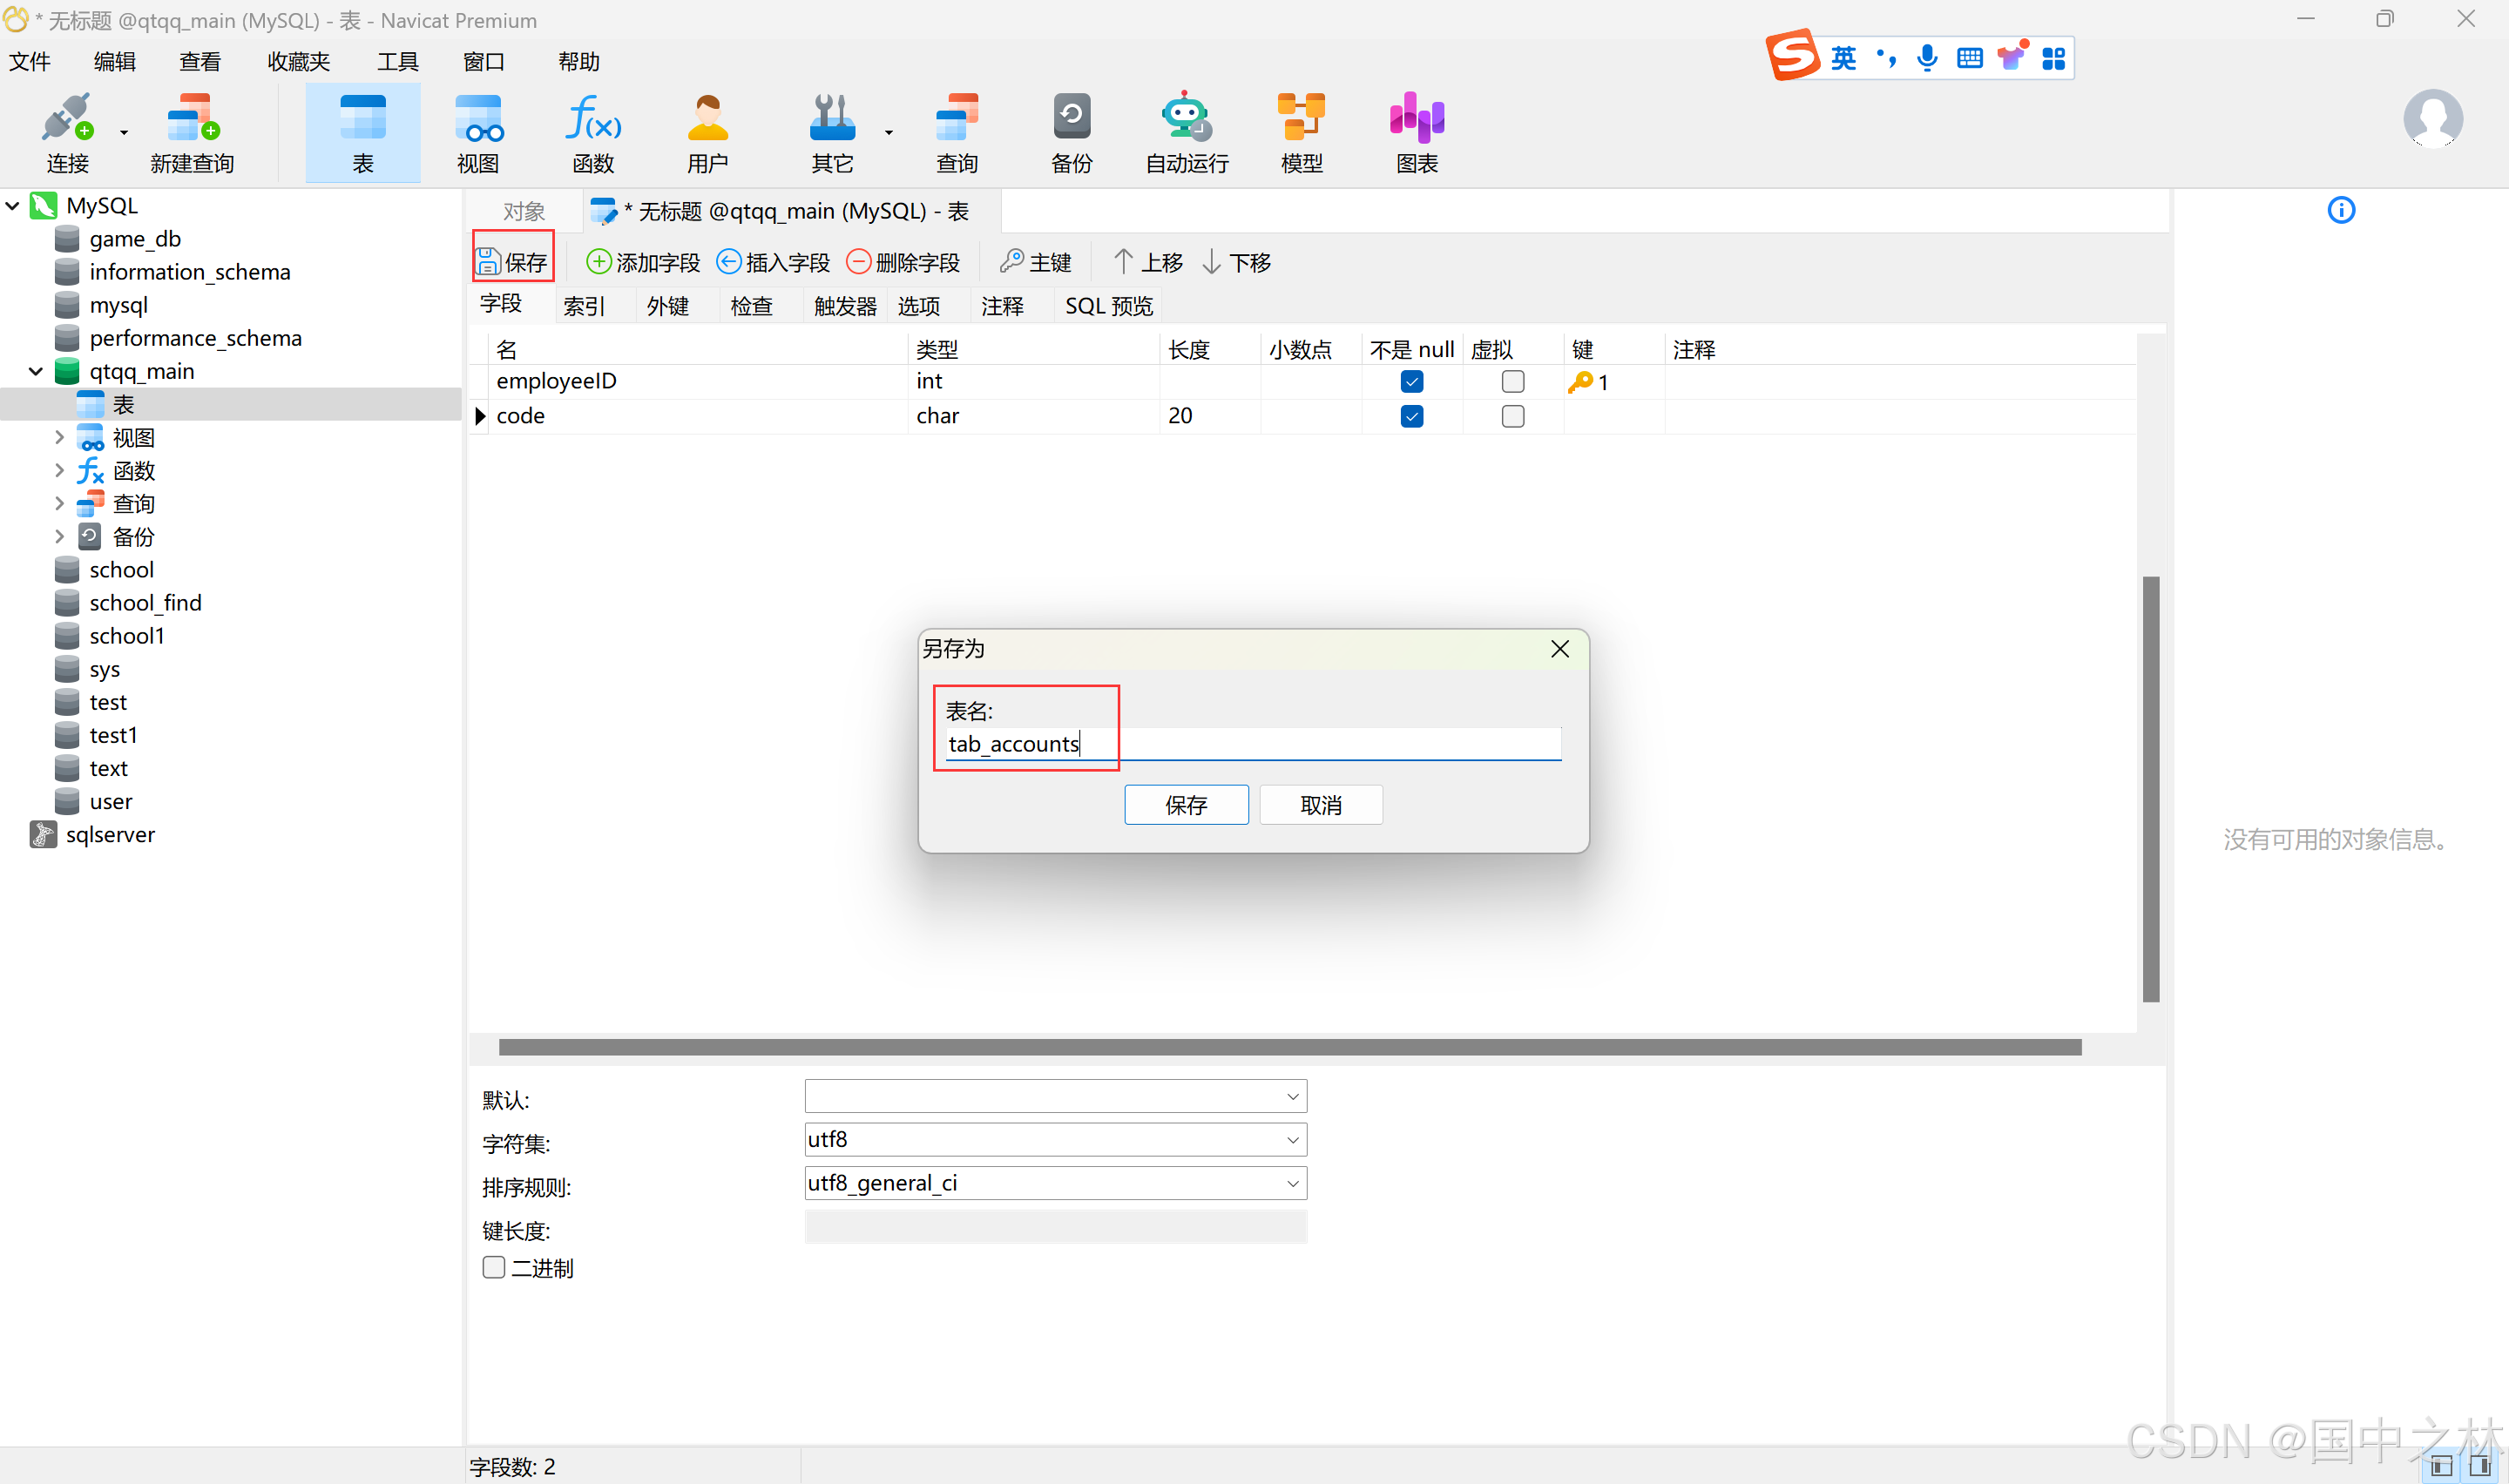The height and width of the screenshot is (1484, 2509).
Task: Toggle Not Null for code field
Action: click(x=1412, y=416)
